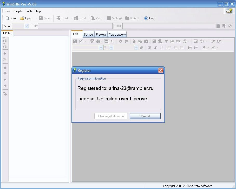236x189 pixels.
Task: Switch to the Source tab
Action: tap(88, 35)
